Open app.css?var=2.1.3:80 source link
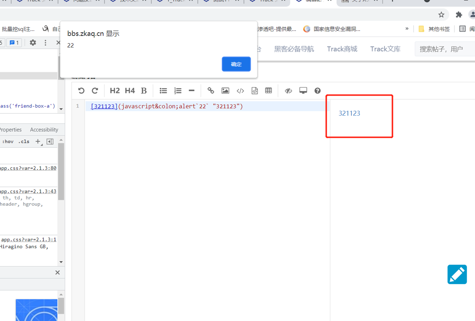The image size is (475, 321). (28, 168)
